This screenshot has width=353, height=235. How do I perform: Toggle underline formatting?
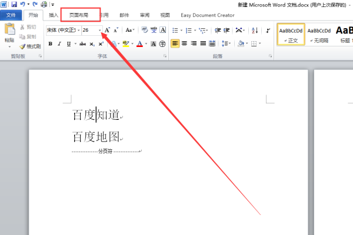click(x=69, y=43)
